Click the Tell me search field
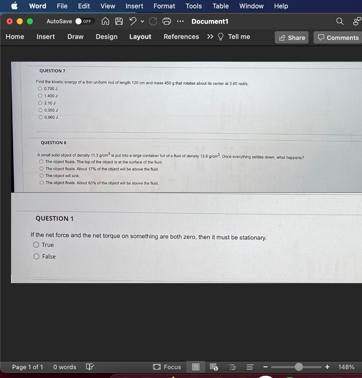Image resolution: width=362 pixels, height=378 pixels. (239, 37)
